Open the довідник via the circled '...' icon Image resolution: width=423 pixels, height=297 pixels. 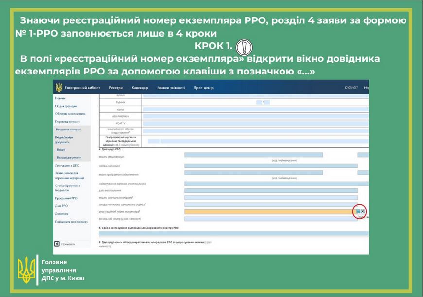358,211
